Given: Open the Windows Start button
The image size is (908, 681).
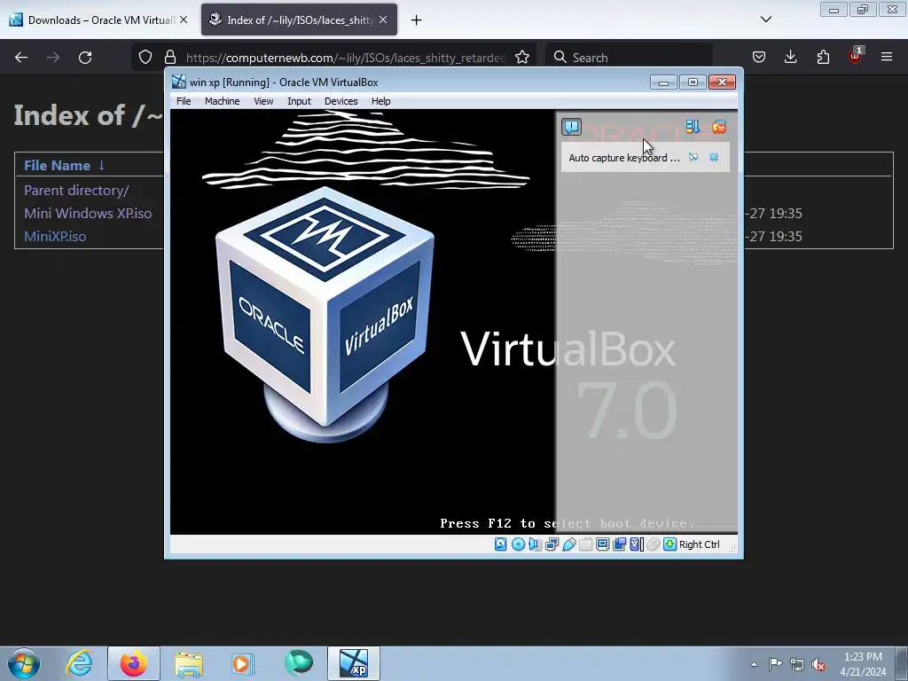Looking at the screenshot, I should [x=24, y=663].
